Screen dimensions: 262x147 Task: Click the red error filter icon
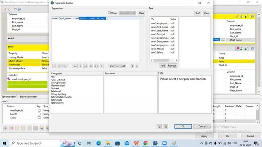click(237, 49)
